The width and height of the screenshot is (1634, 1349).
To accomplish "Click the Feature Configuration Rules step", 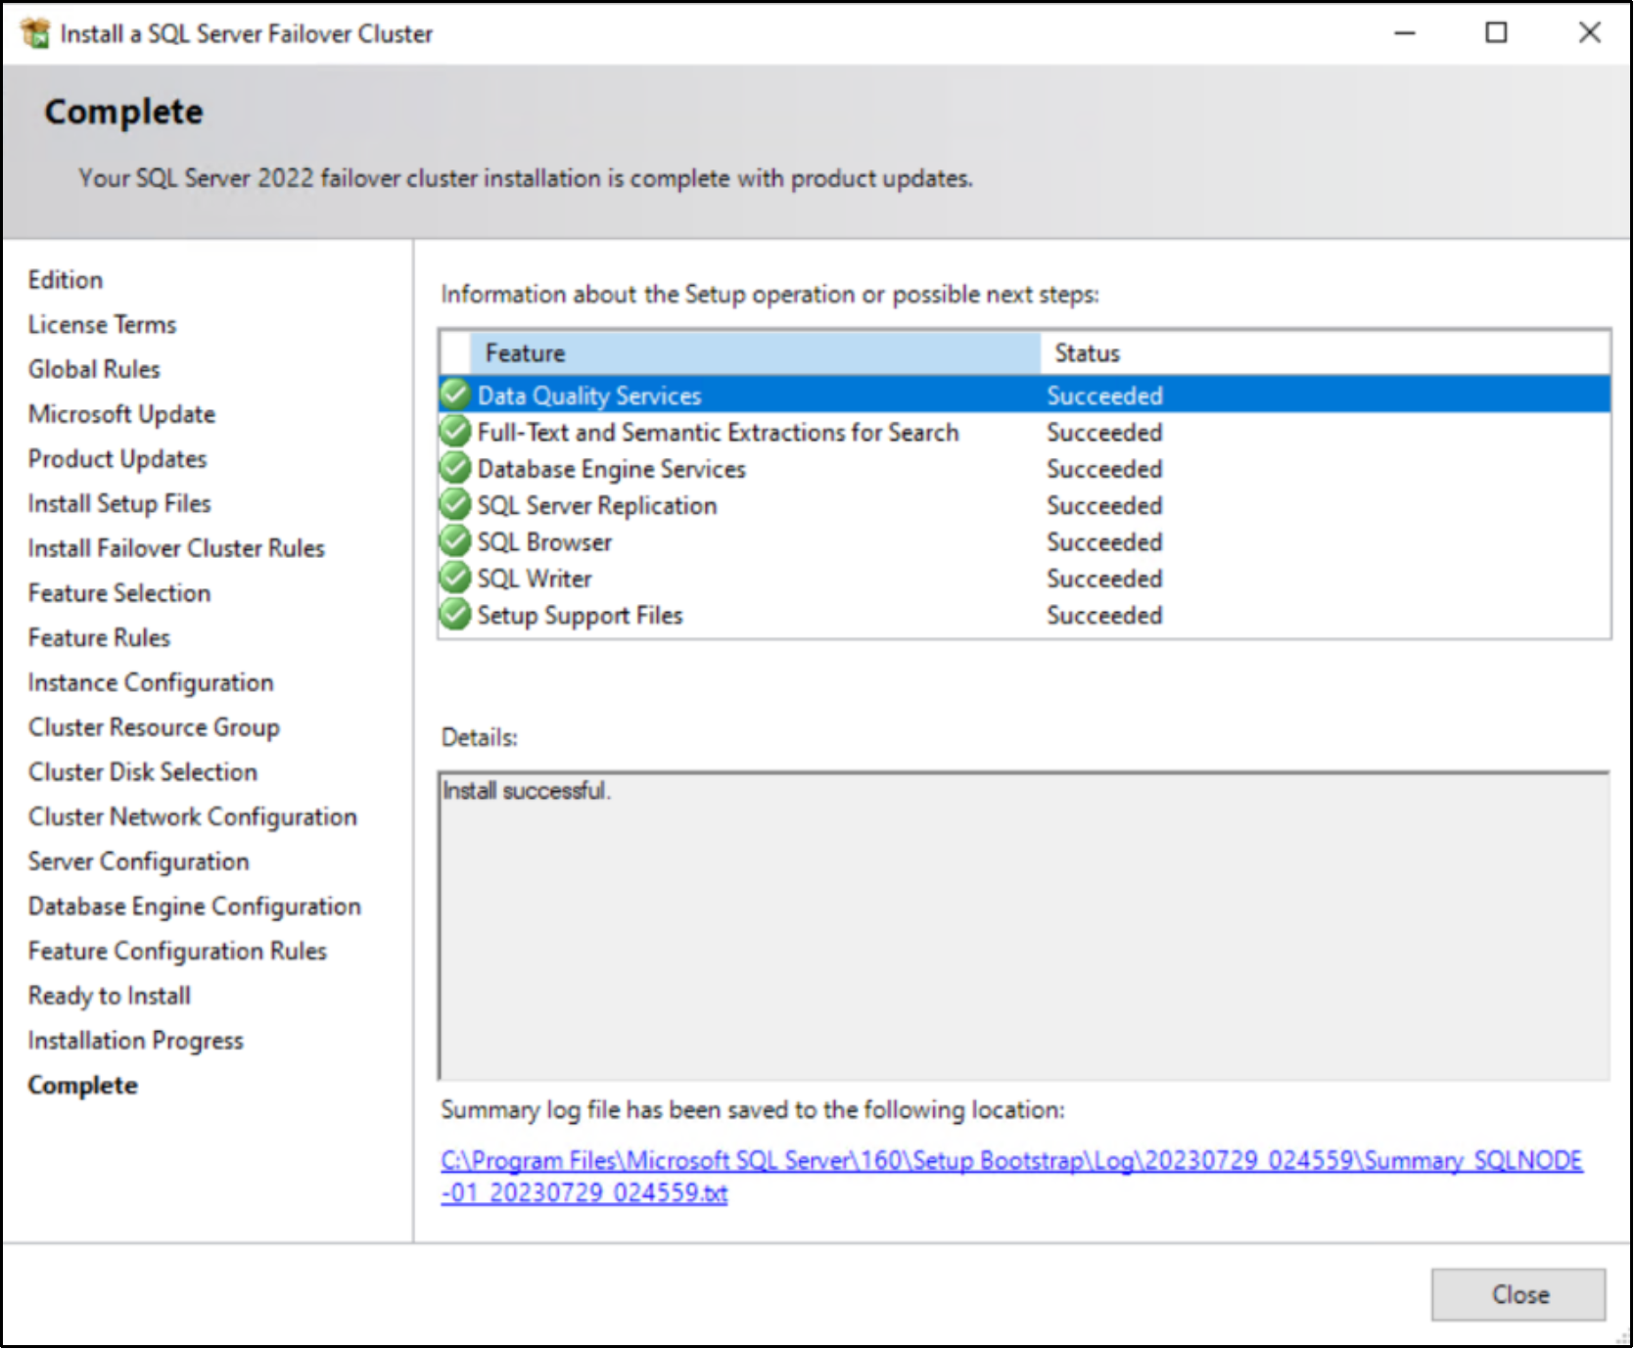I will 177,951.
